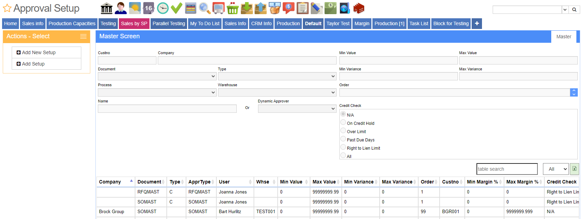Open the green shopping basket icon
585x219 pixels.
click(233, 8)
